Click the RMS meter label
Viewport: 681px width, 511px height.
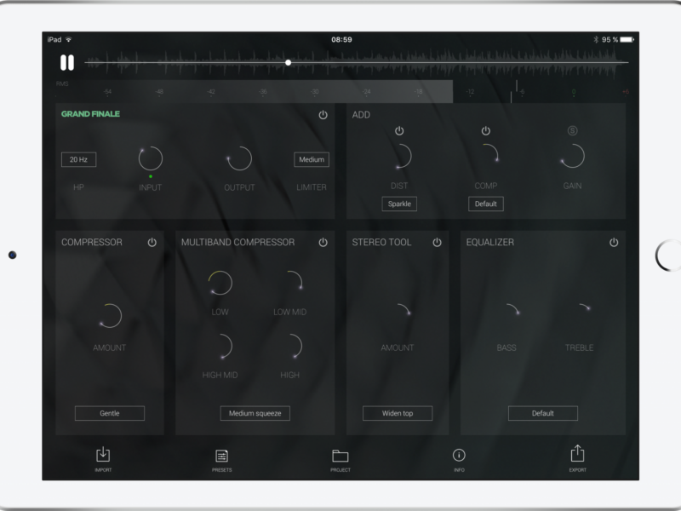(x=62, y=83)
